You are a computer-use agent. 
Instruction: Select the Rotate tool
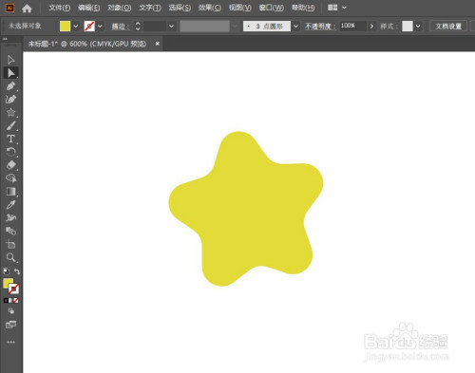(10, 152)
